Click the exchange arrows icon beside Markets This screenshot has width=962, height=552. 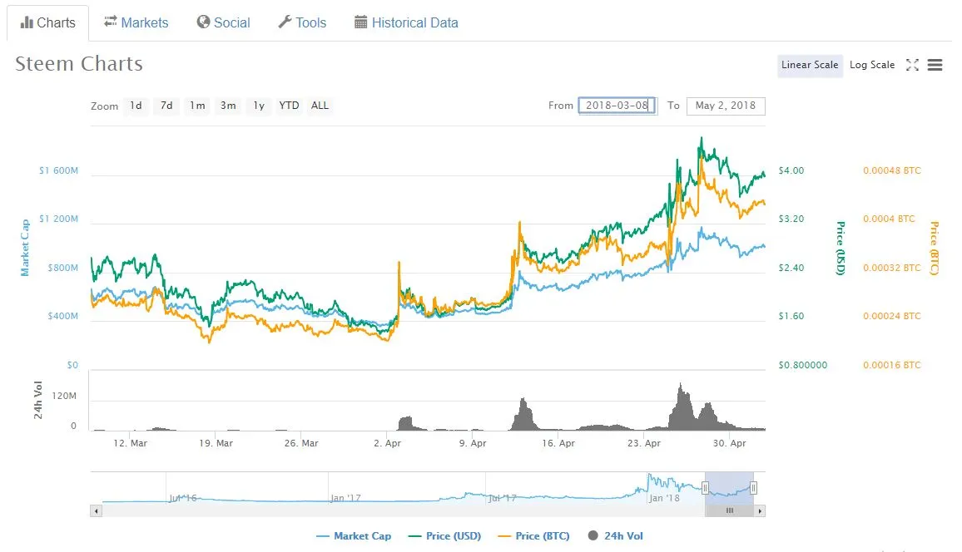[111, 22]
